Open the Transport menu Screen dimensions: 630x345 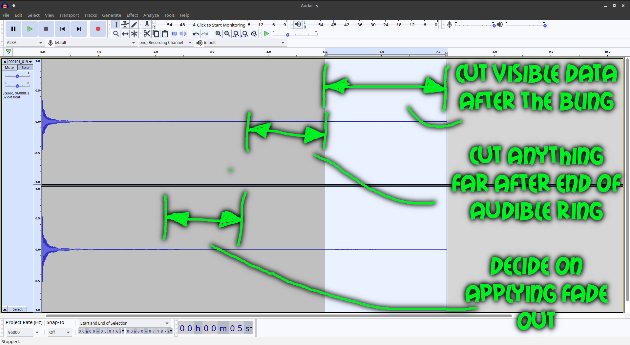coord(69,15)
